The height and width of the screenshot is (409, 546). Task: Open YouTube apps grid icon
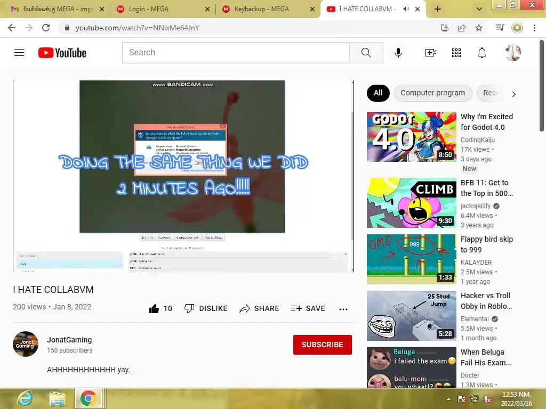456,53
